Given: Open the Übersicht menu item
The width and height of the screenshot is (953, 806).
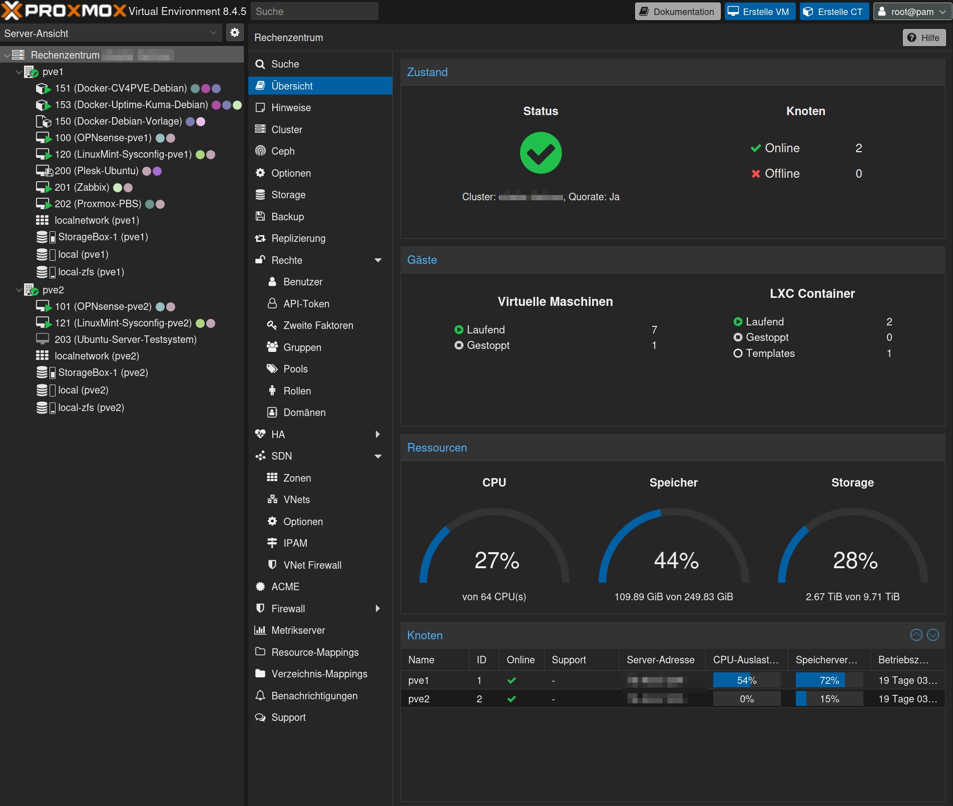Looking at the screenshot, I should (320, 86).
